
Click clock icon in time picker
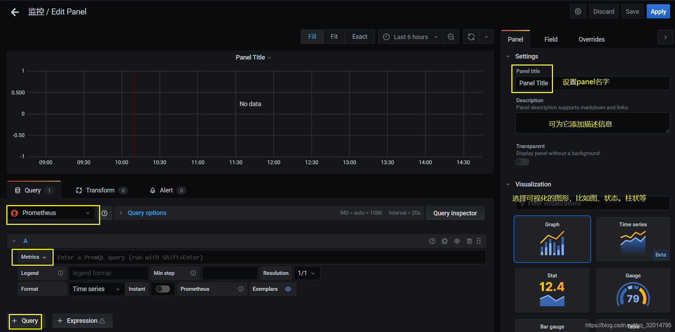coord(387,37)
